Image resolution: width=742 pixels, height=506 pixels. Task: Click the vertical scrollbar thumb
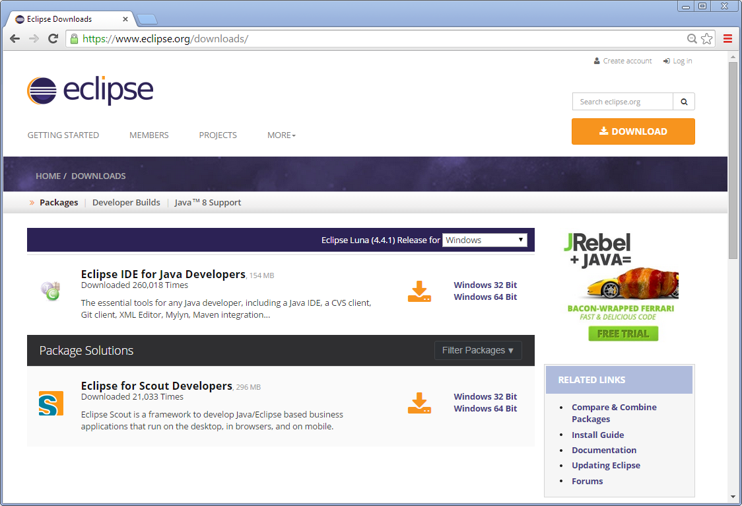pyautogui.click(x=733, y=160)
